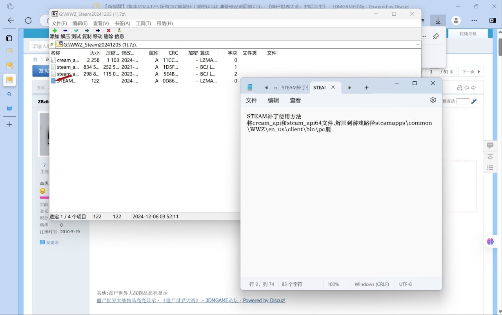Screen dimensions: 502x315
Task: Open the 快捷导航 quick navigation tab
Action: [468, 34]
